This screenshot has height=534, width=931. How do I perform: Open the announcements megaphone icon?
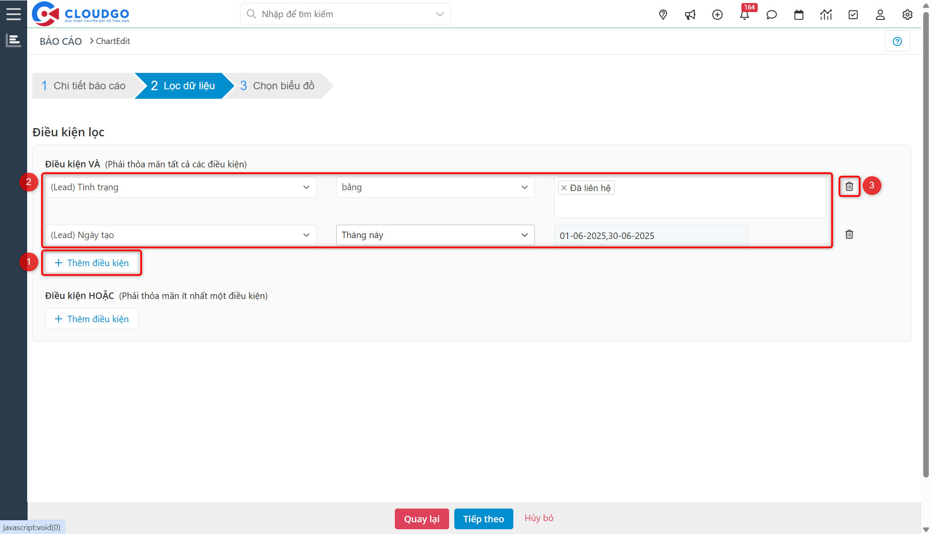[x=690, y=14]
